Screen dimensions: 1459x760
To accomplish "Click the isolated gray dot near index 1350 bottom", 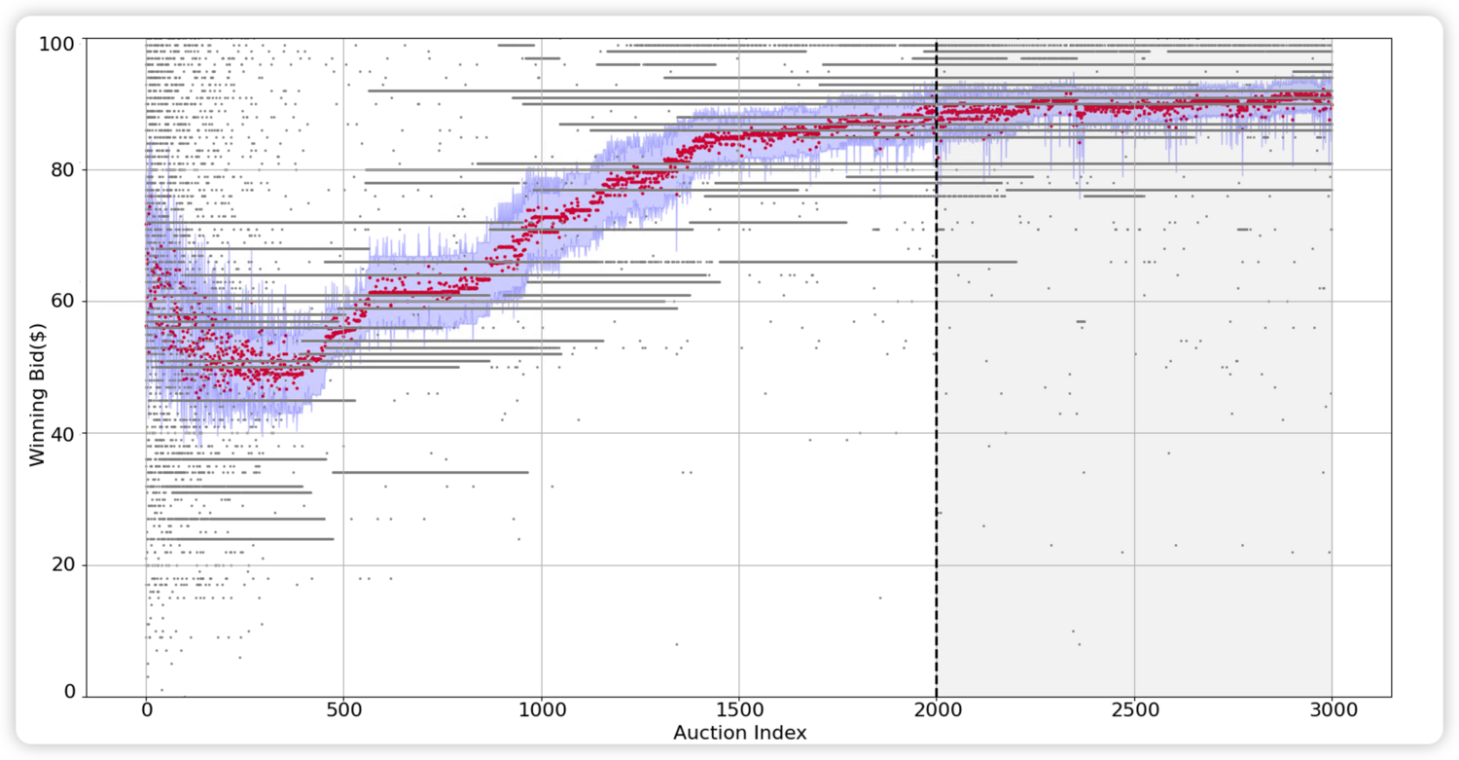I will 676,644.
